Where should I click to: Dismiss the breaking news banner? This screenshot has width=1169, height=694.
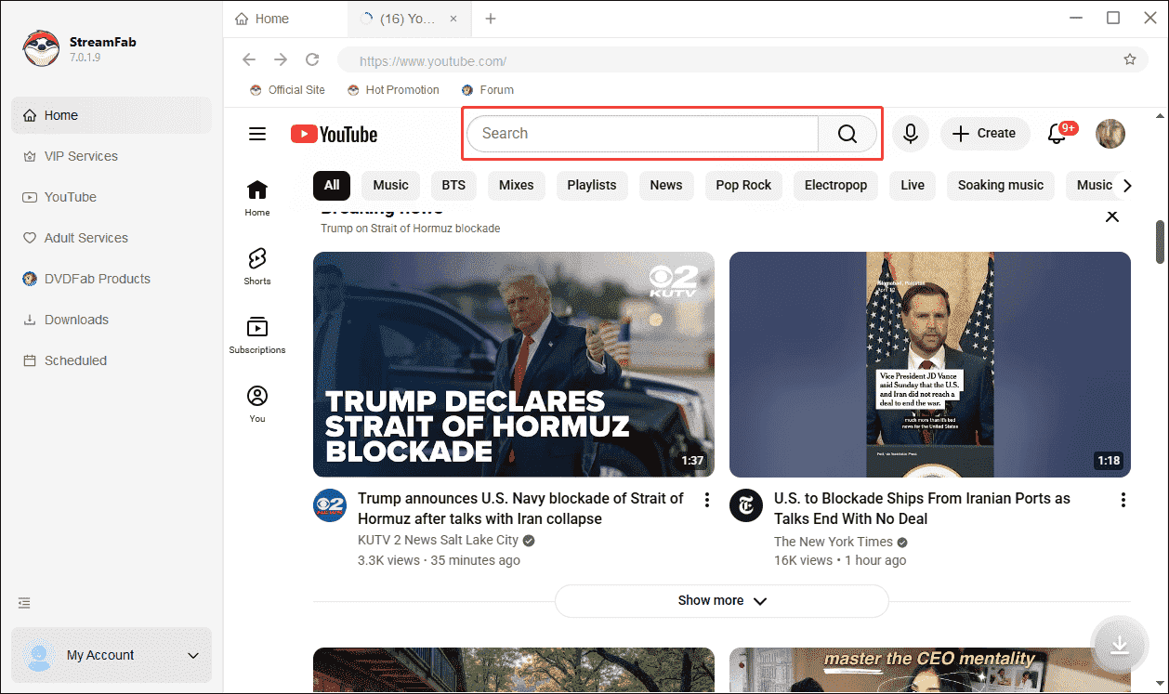click(x=1112, y=216)
